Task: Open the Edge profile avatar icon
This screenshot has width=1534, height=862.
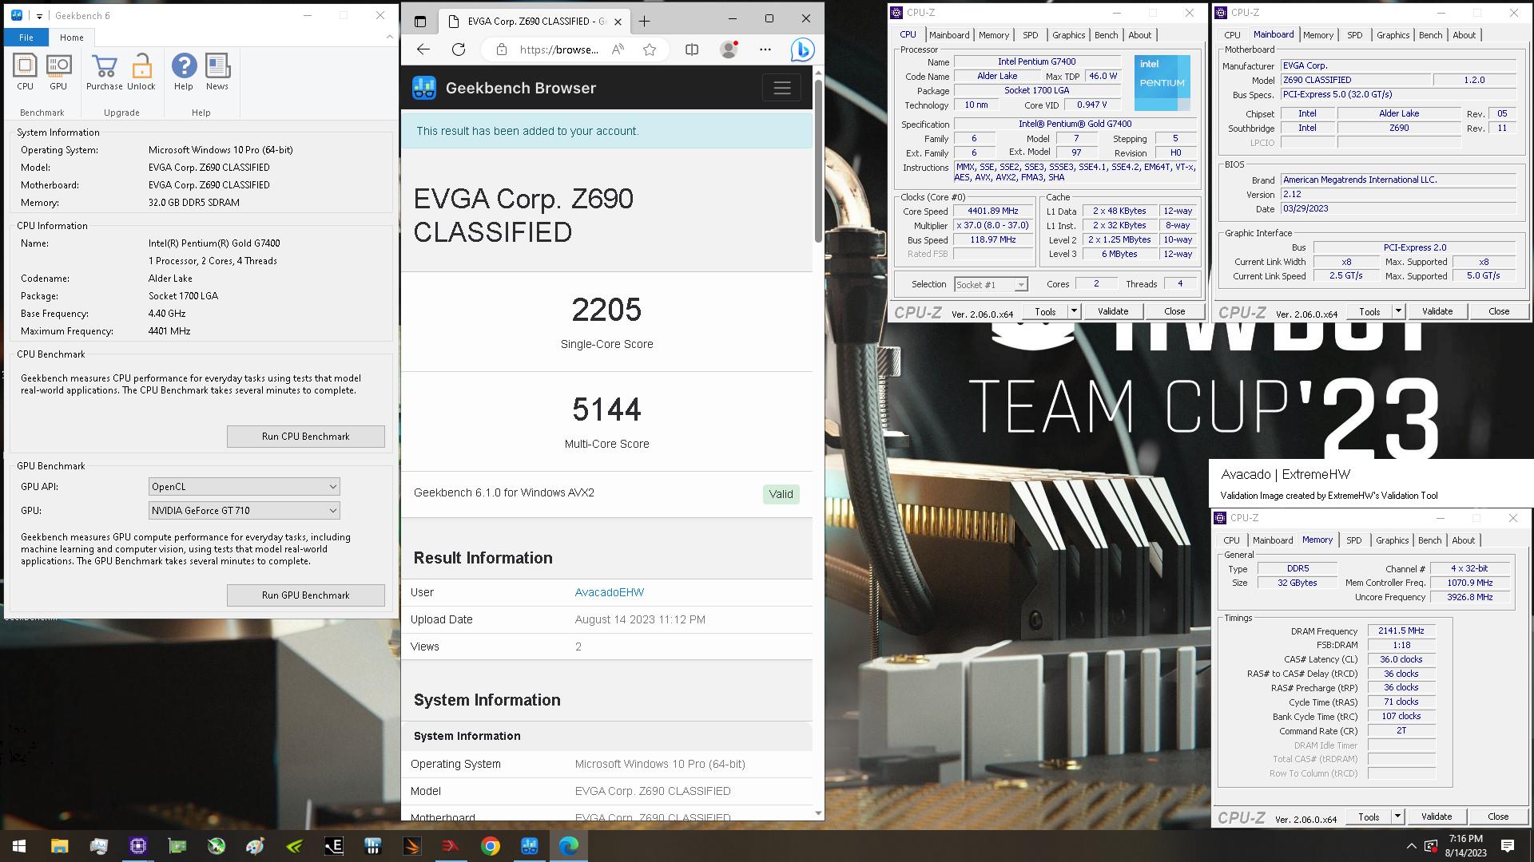Action: (x=729, y=49)
